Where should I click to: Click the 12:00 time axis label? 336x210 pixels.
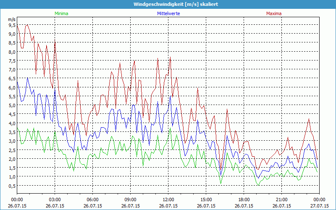(168, 200)
